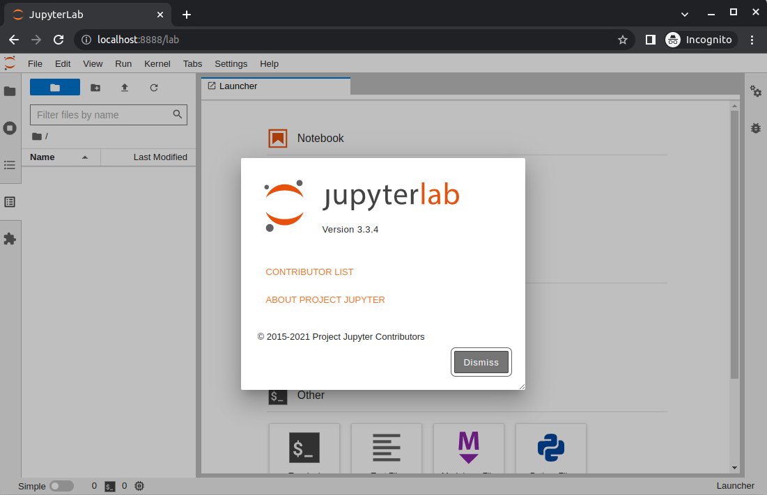The width and height of the screenshot is (767, 495).
Task: Click the Notebook section icon
Action: click(x=278, y=139)
